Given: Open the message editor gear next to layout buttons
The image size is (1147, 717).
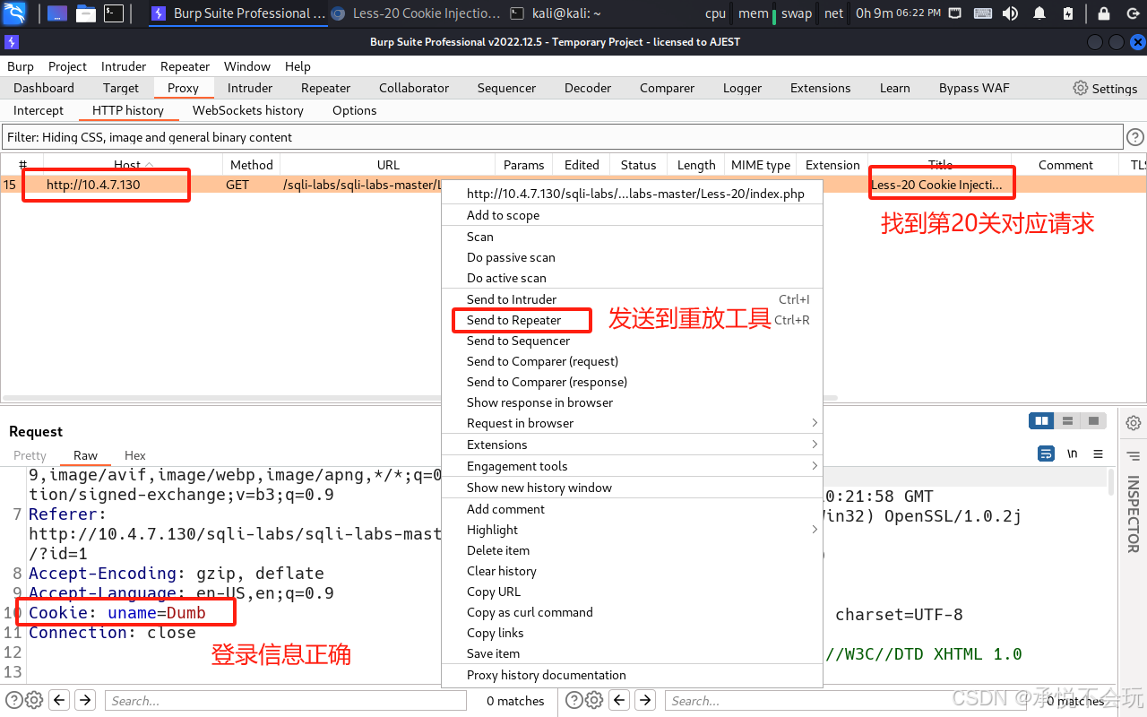Looking at the screenshot, I should coord(1134,422).
